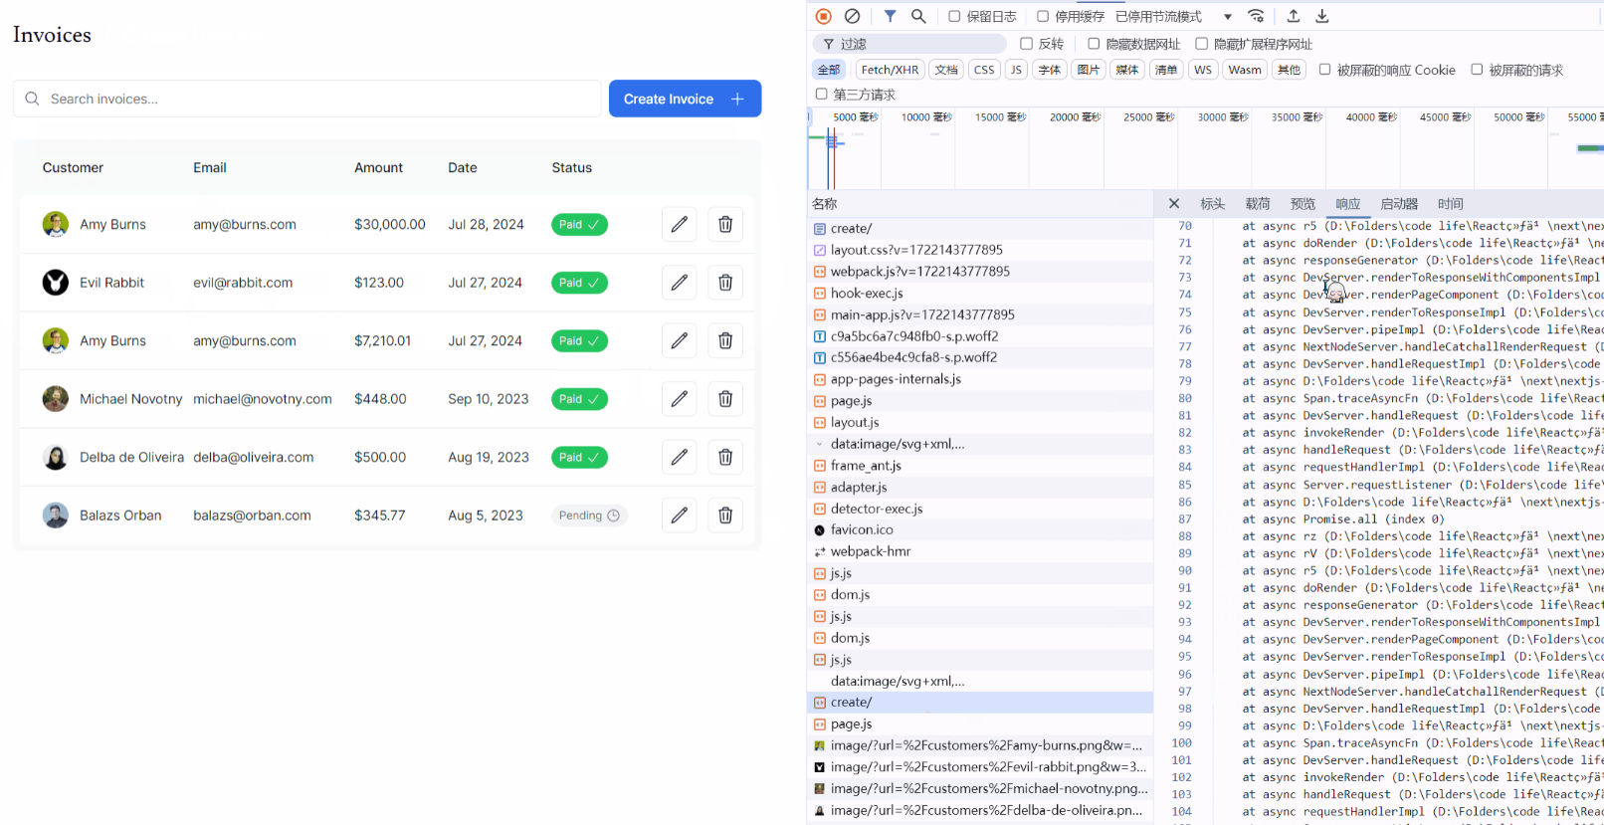
Task: Switch to the 载荷 tab
Action: pyautogui.click(x=1258, y=204)
